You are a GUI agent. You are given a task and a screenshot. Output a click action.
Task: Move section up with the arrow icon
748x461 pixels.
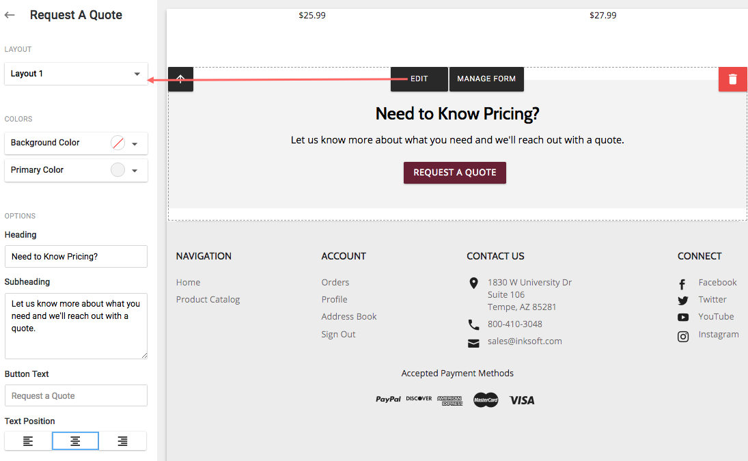[x=180, y=79]
